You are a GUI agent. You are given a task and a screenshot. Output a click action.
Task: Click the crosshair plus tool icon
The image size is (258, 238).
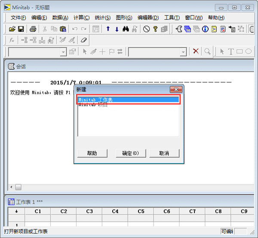coord(102,52)
